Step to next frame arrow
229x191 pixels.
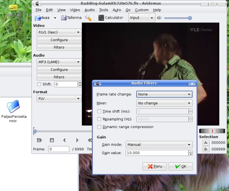click(x=77, y=140)
